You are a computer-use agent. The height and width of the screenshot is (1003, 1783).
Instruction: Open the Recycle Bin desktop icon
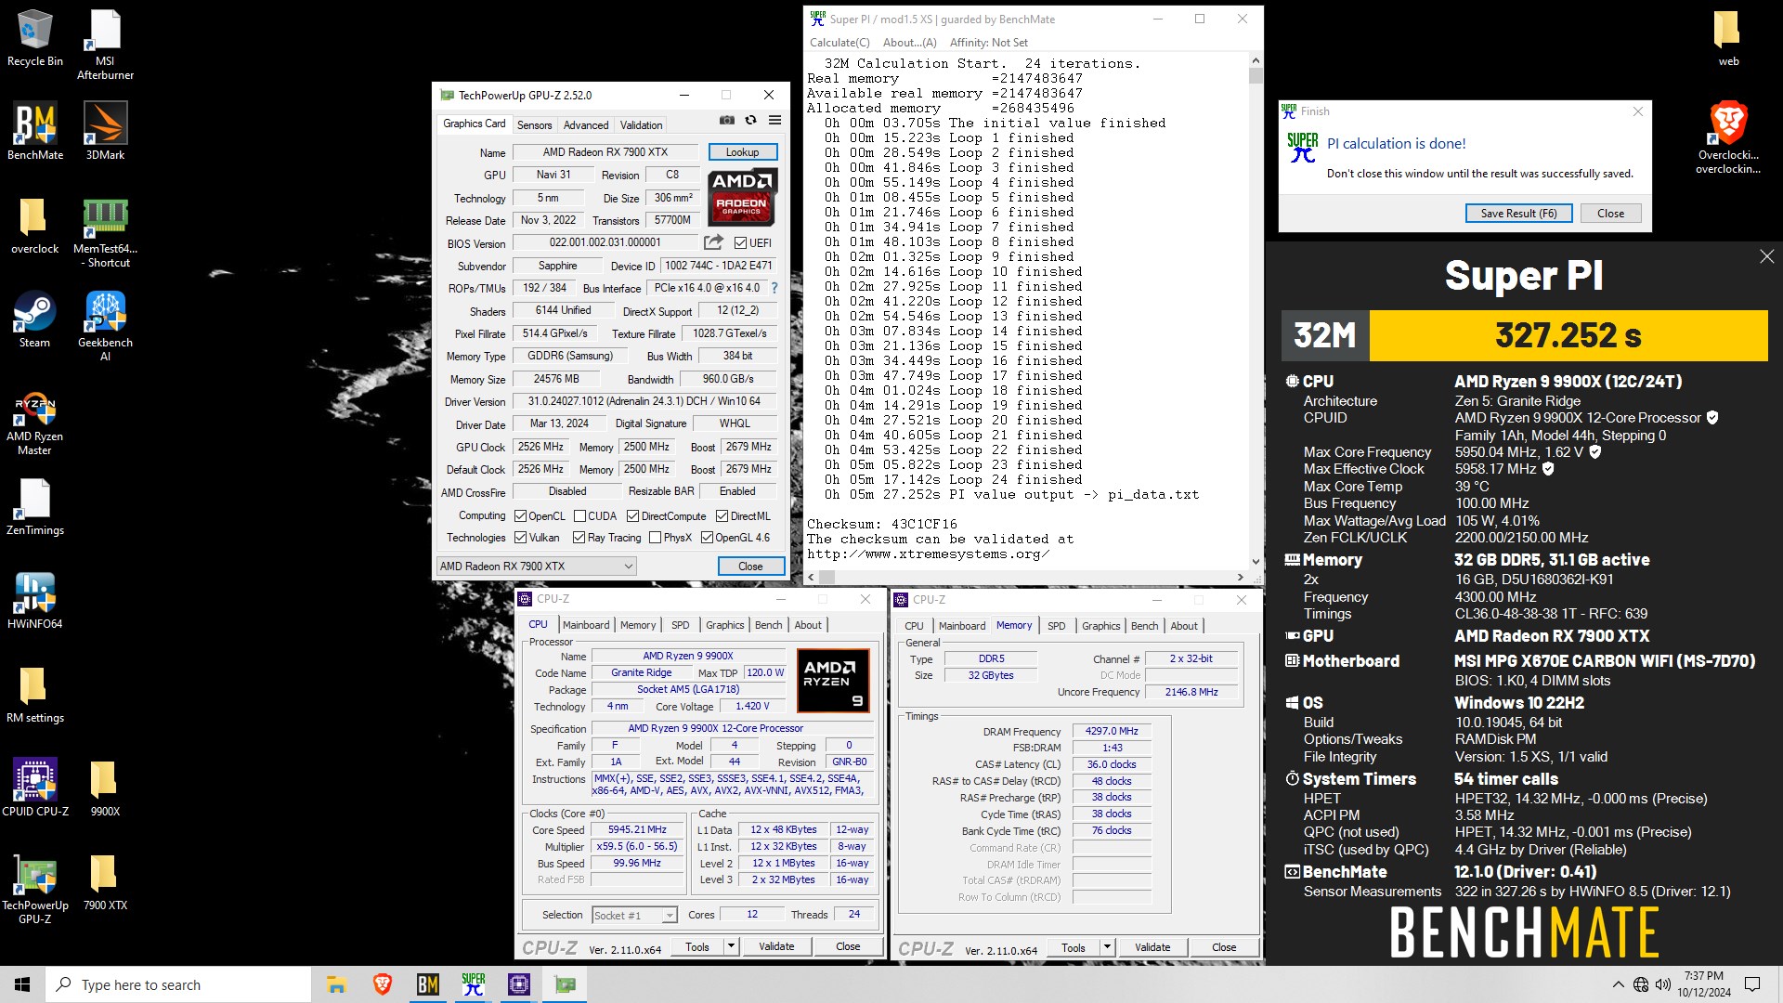click(x=35, y=39)
